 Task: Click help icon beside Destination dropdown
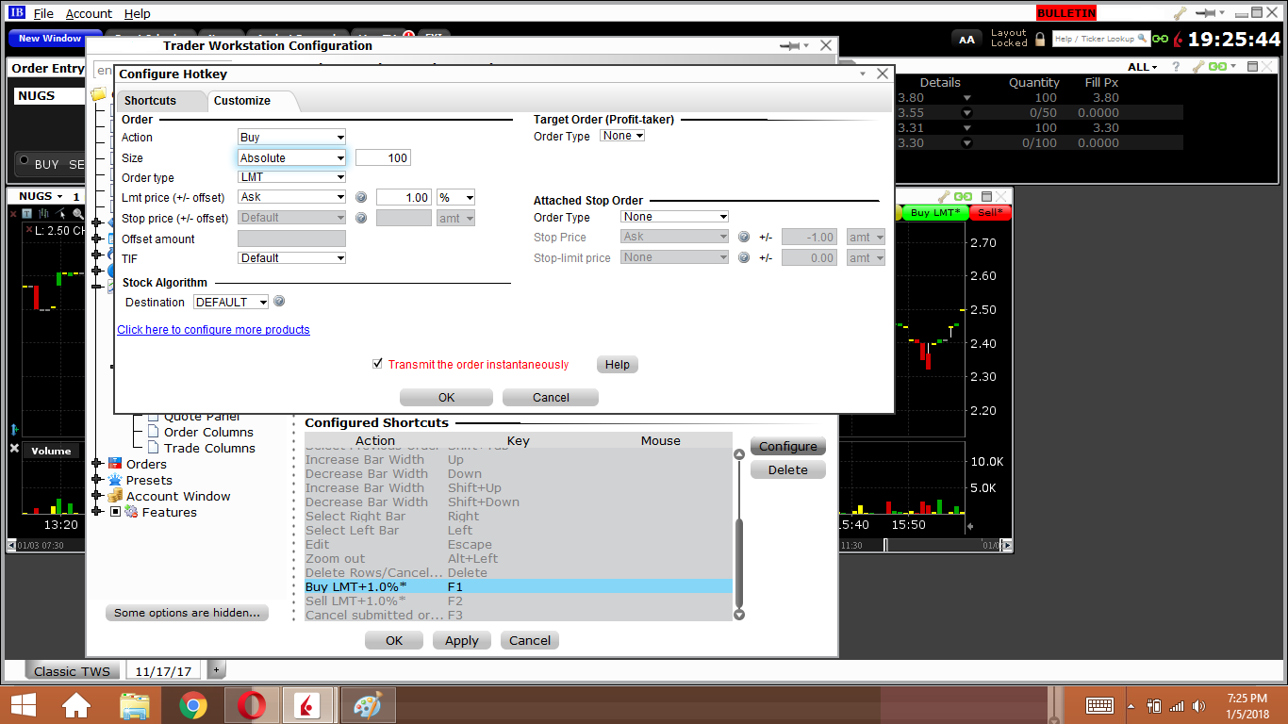pyautogui.click(x=279, y=302)
